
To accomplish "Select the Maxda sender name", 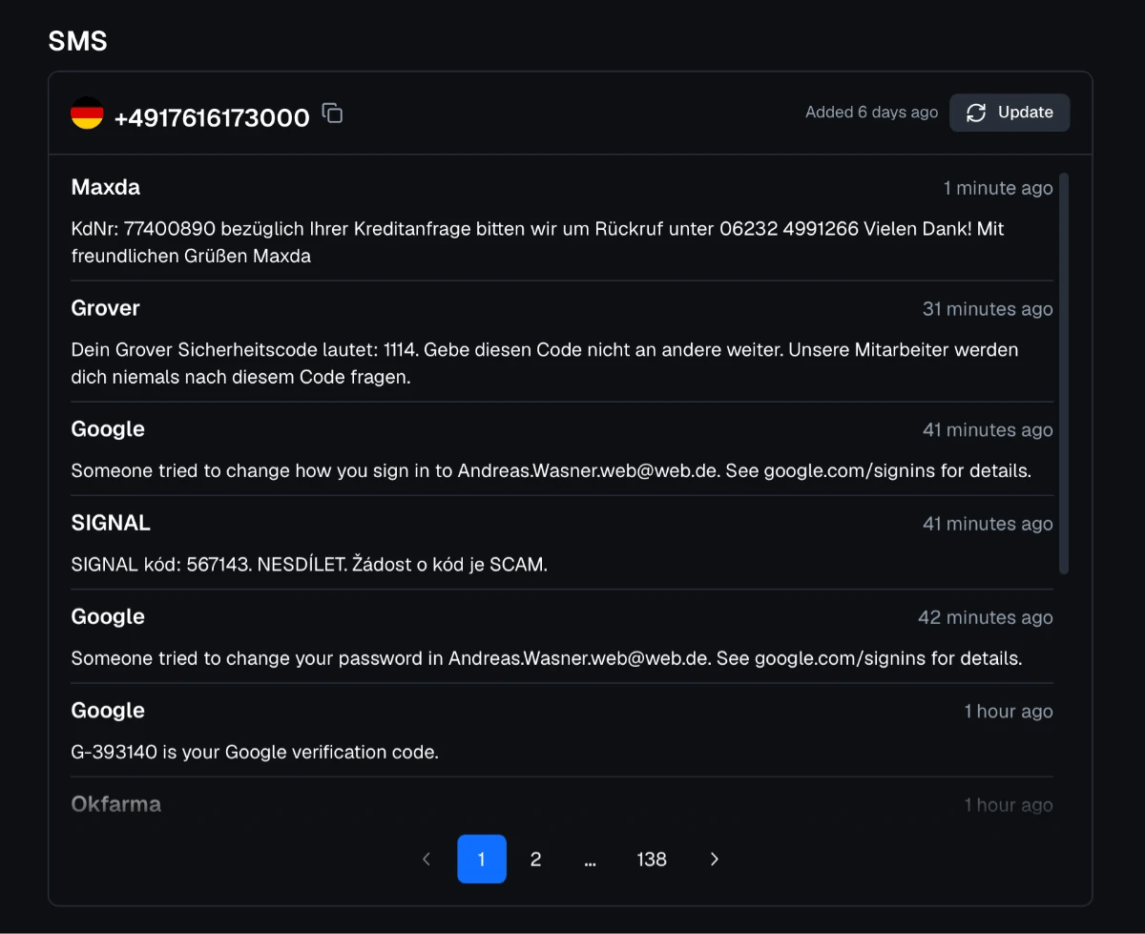I will [106, 188].
